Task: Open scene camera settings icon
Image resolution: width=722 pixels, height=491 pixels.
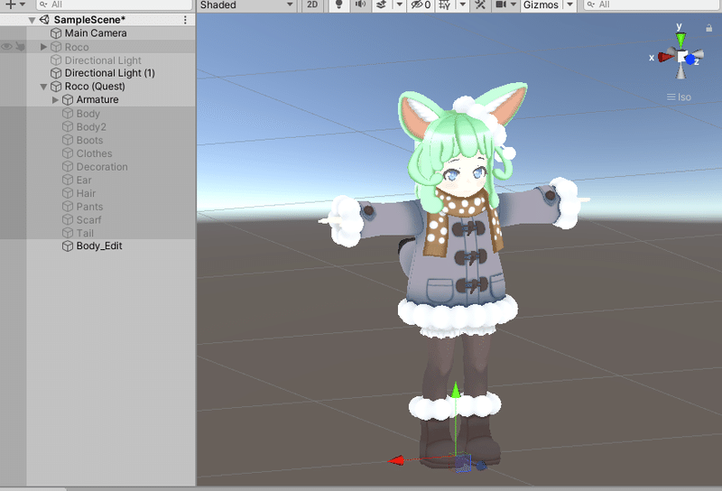Action: (501, 5)
